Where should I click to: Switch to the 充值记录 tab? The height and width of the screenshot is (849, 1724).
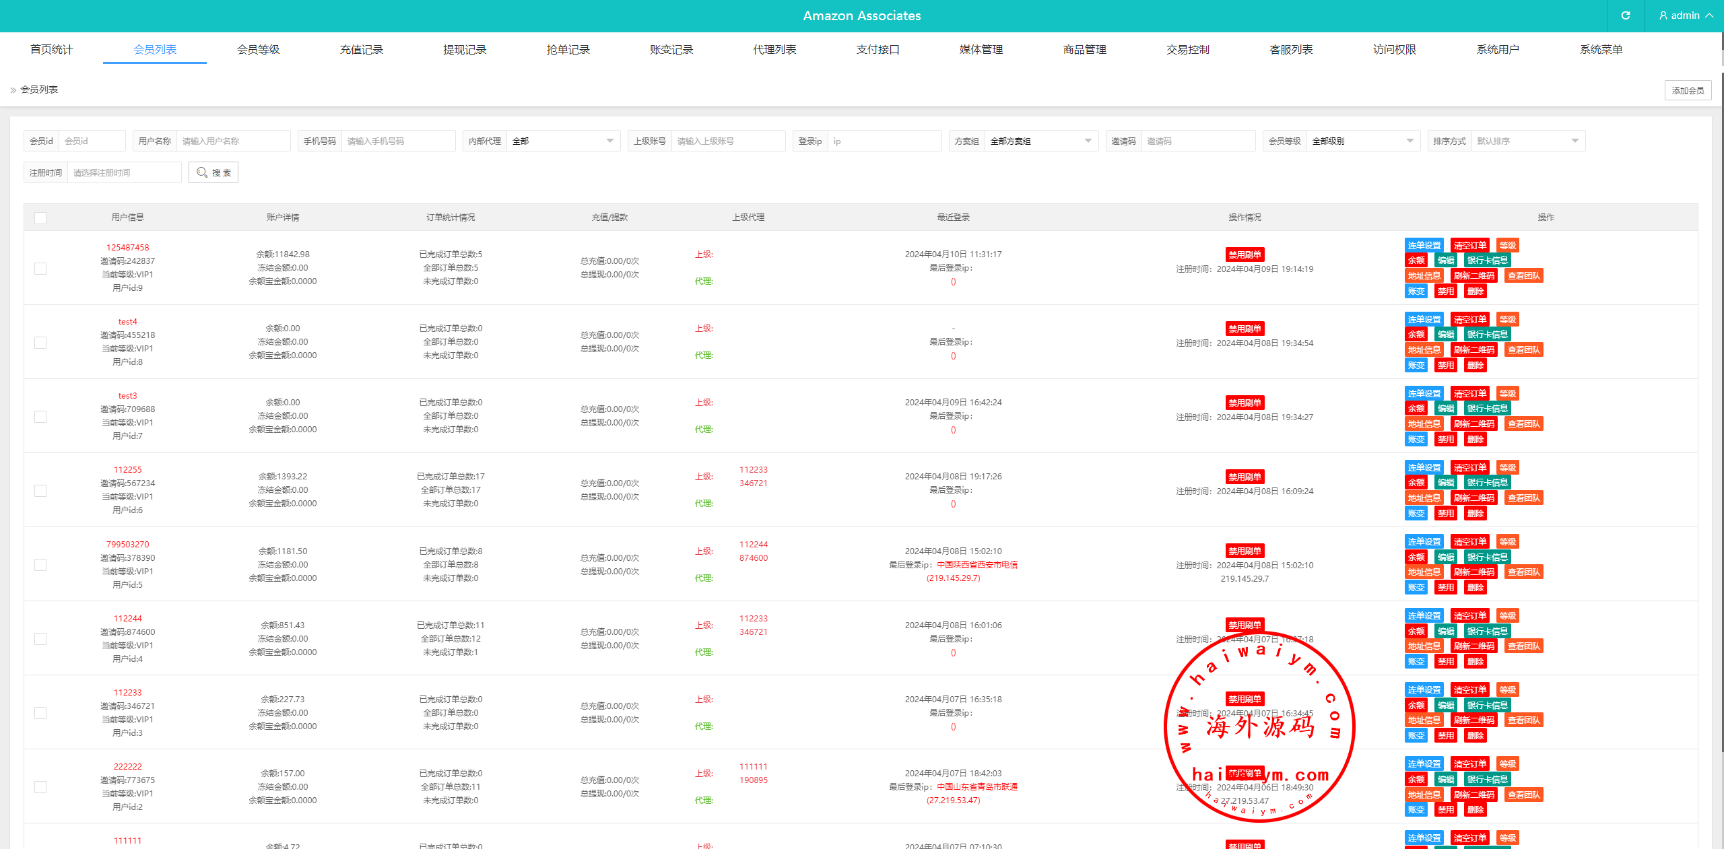click(361, 50)
